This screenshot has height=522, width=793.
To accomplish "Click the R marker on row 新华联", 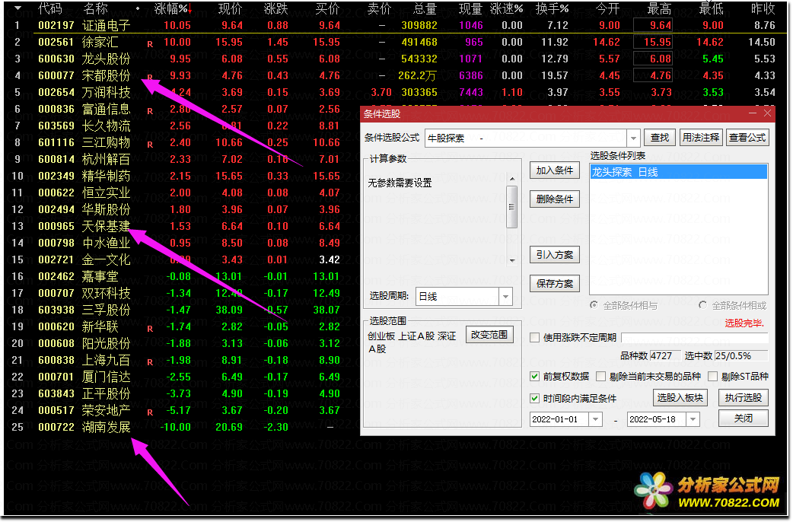I will [x=150, y=328].
